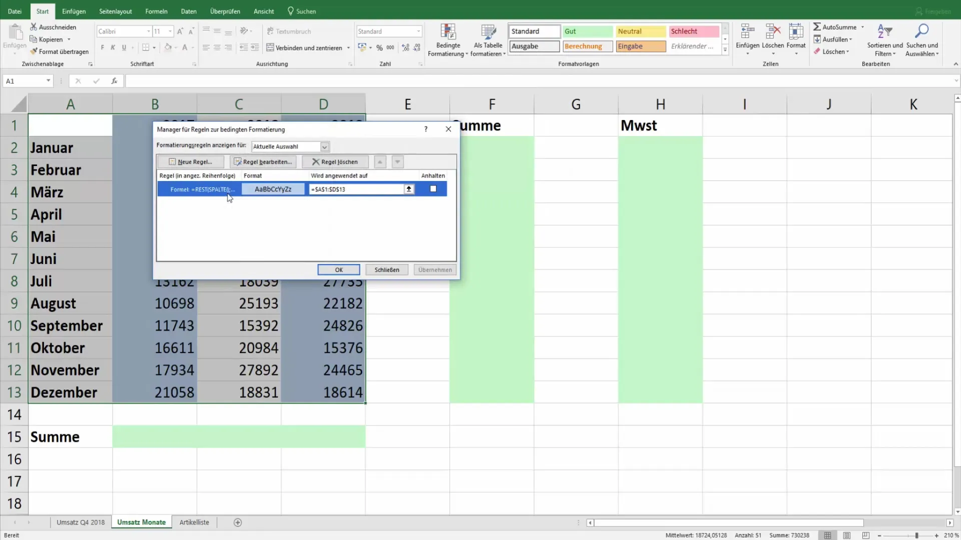Click the Suchen tell-me box
Image resolution: width=961 pixels, height=540 pixels.
coord(302,11)
